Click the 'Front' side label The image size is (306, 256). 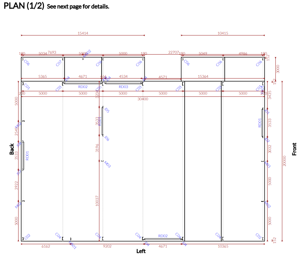pyautogui.click(x=294, y=149)
